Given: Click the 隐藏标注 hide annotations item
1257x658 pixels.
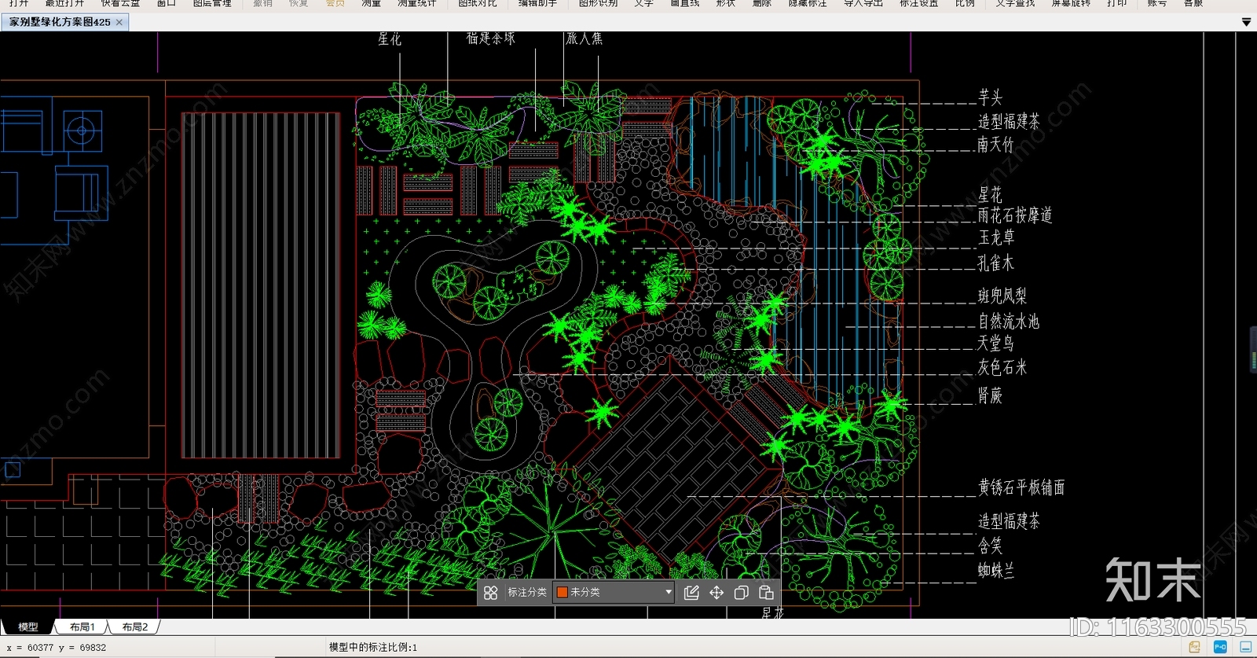Looking at the screenshot, I should tap(808, 4).
